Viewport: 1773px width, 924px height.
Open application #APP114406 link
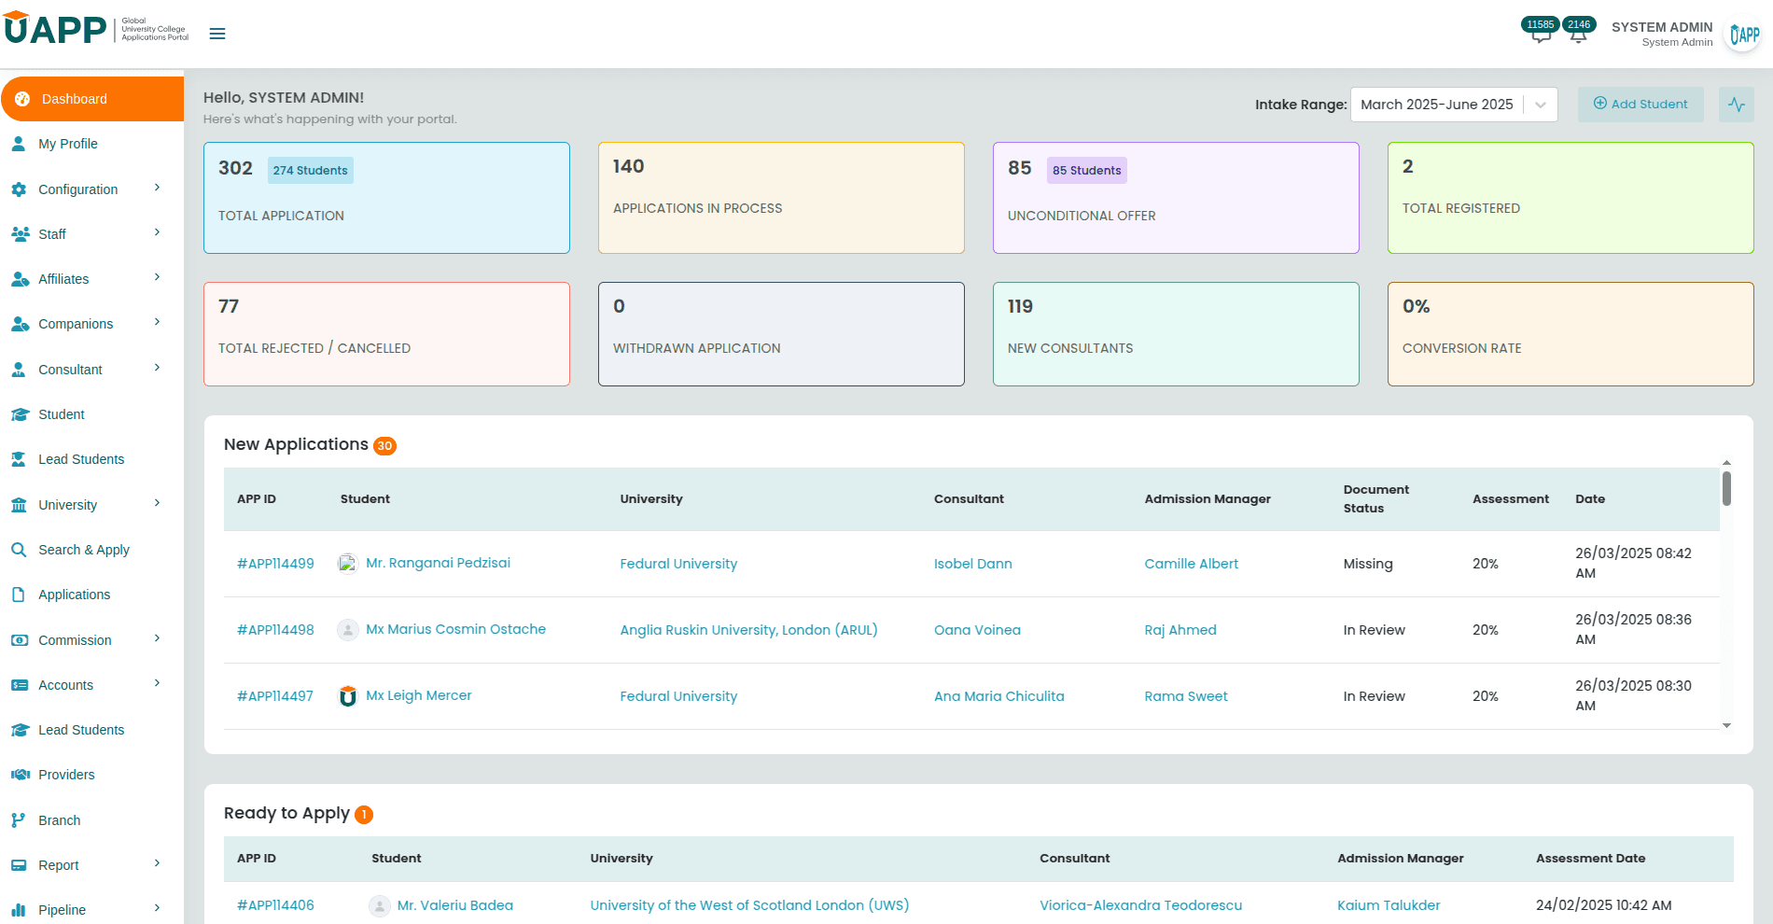coord(275,905)
